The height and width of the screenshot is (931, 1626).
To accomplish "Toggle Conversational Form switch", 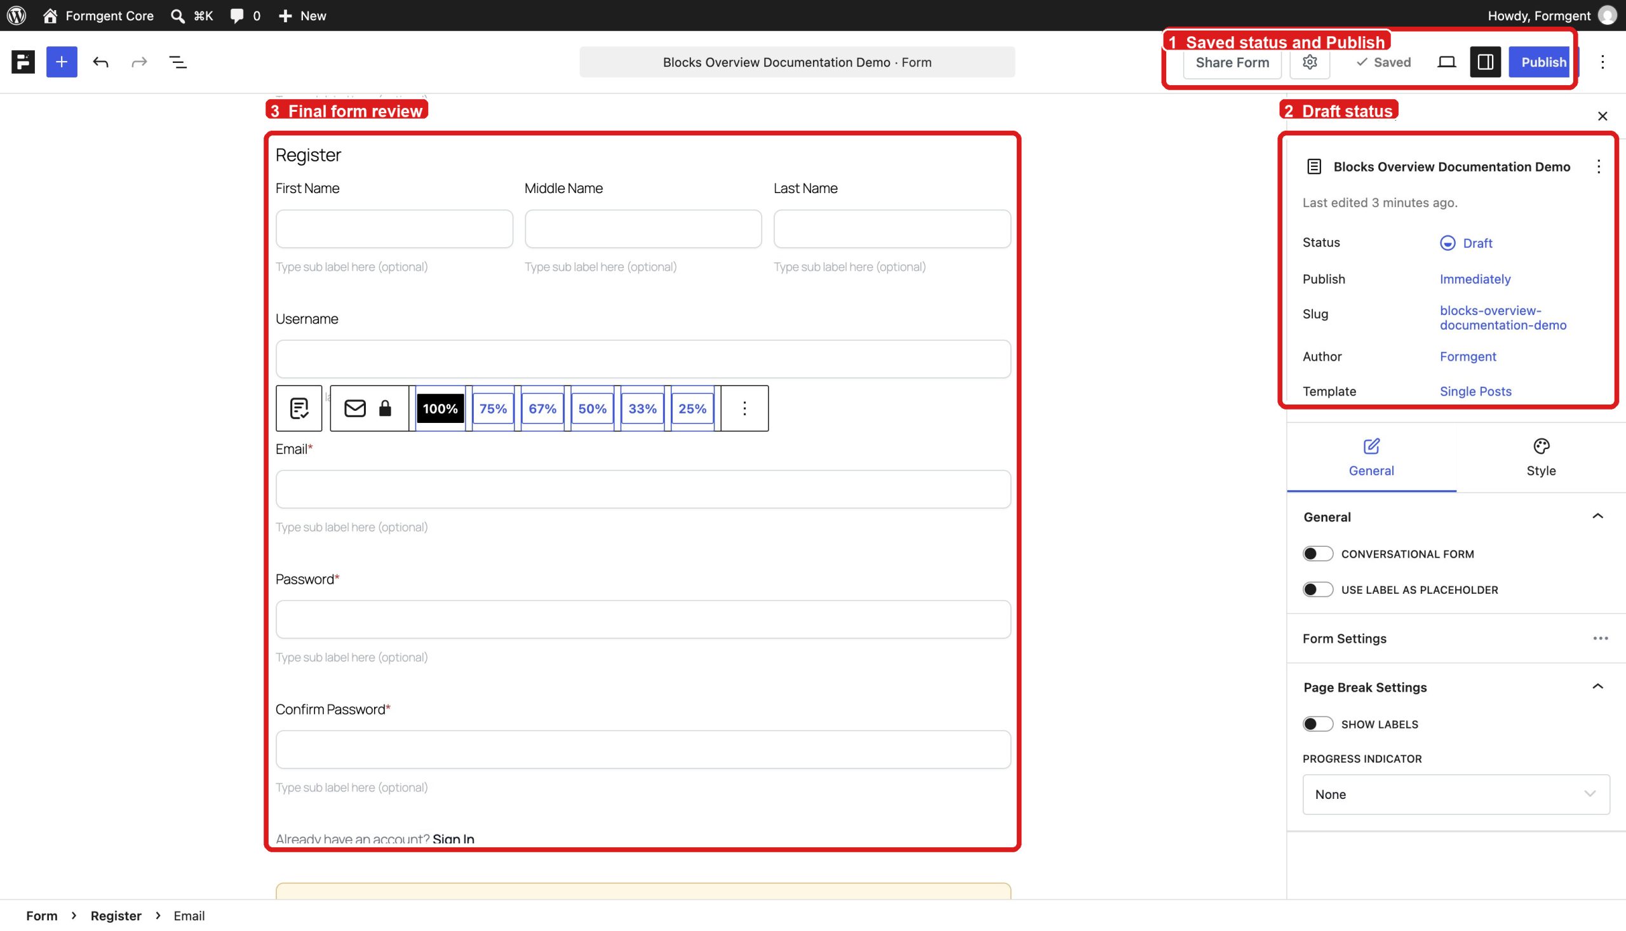I will 1318,554.
